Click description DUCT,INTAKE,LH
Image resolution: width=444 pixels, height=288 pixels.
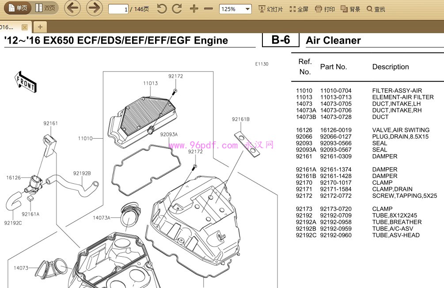pos(396,104)
